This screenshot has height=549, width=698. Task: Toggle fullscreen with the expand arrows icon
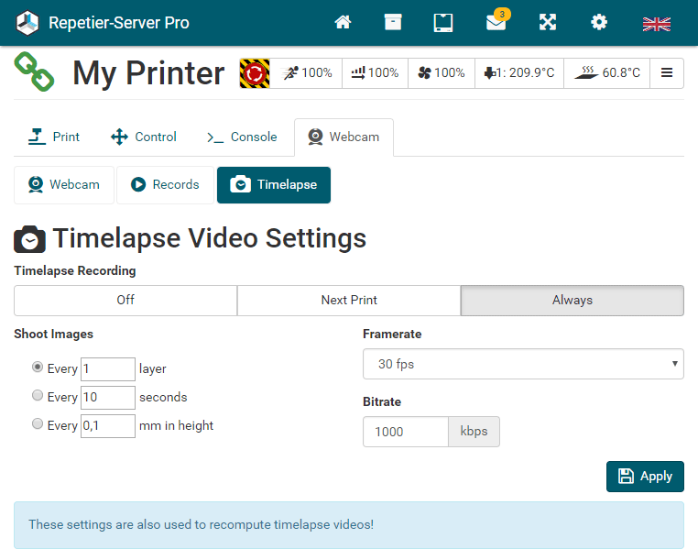point(548,22)
